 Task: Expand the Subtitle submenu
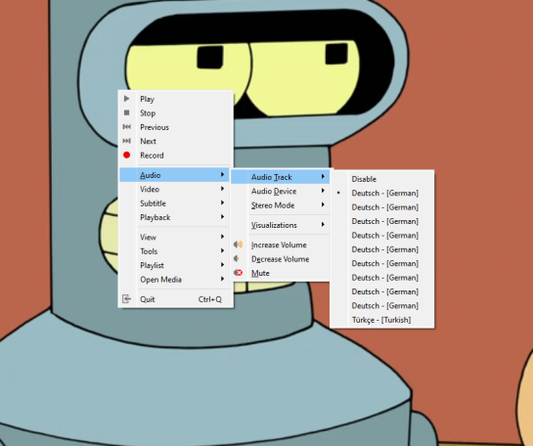click(x=175, y=203)
